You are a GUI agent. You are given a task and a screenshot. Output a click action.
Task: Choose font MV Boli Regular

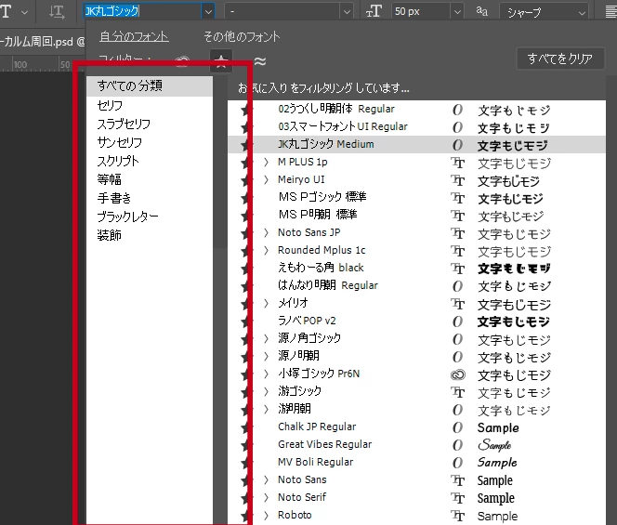click(315, 462)
